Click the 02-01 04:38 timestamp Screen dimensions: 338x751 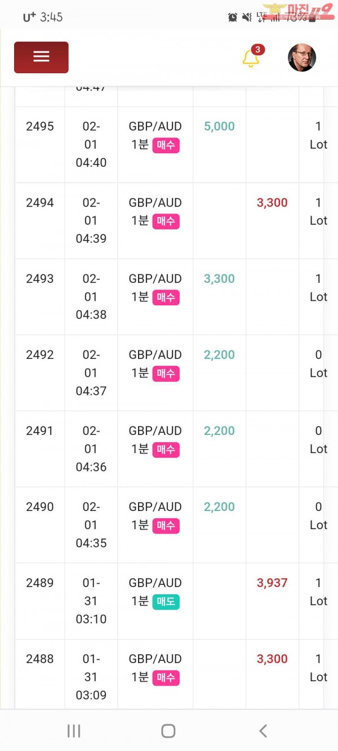pos(91,296)
